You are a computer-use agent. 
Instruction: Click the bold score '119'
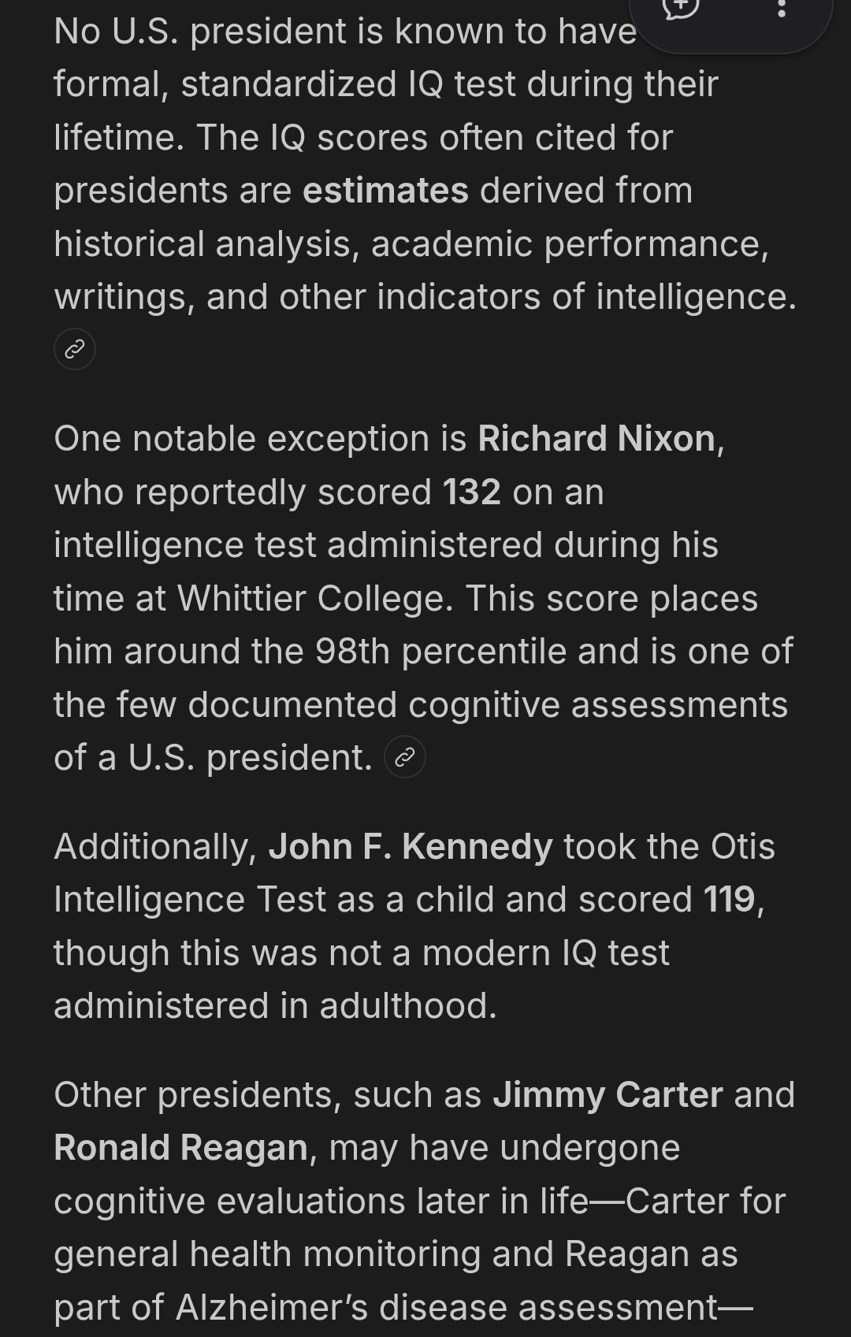[x=730, y=900]
